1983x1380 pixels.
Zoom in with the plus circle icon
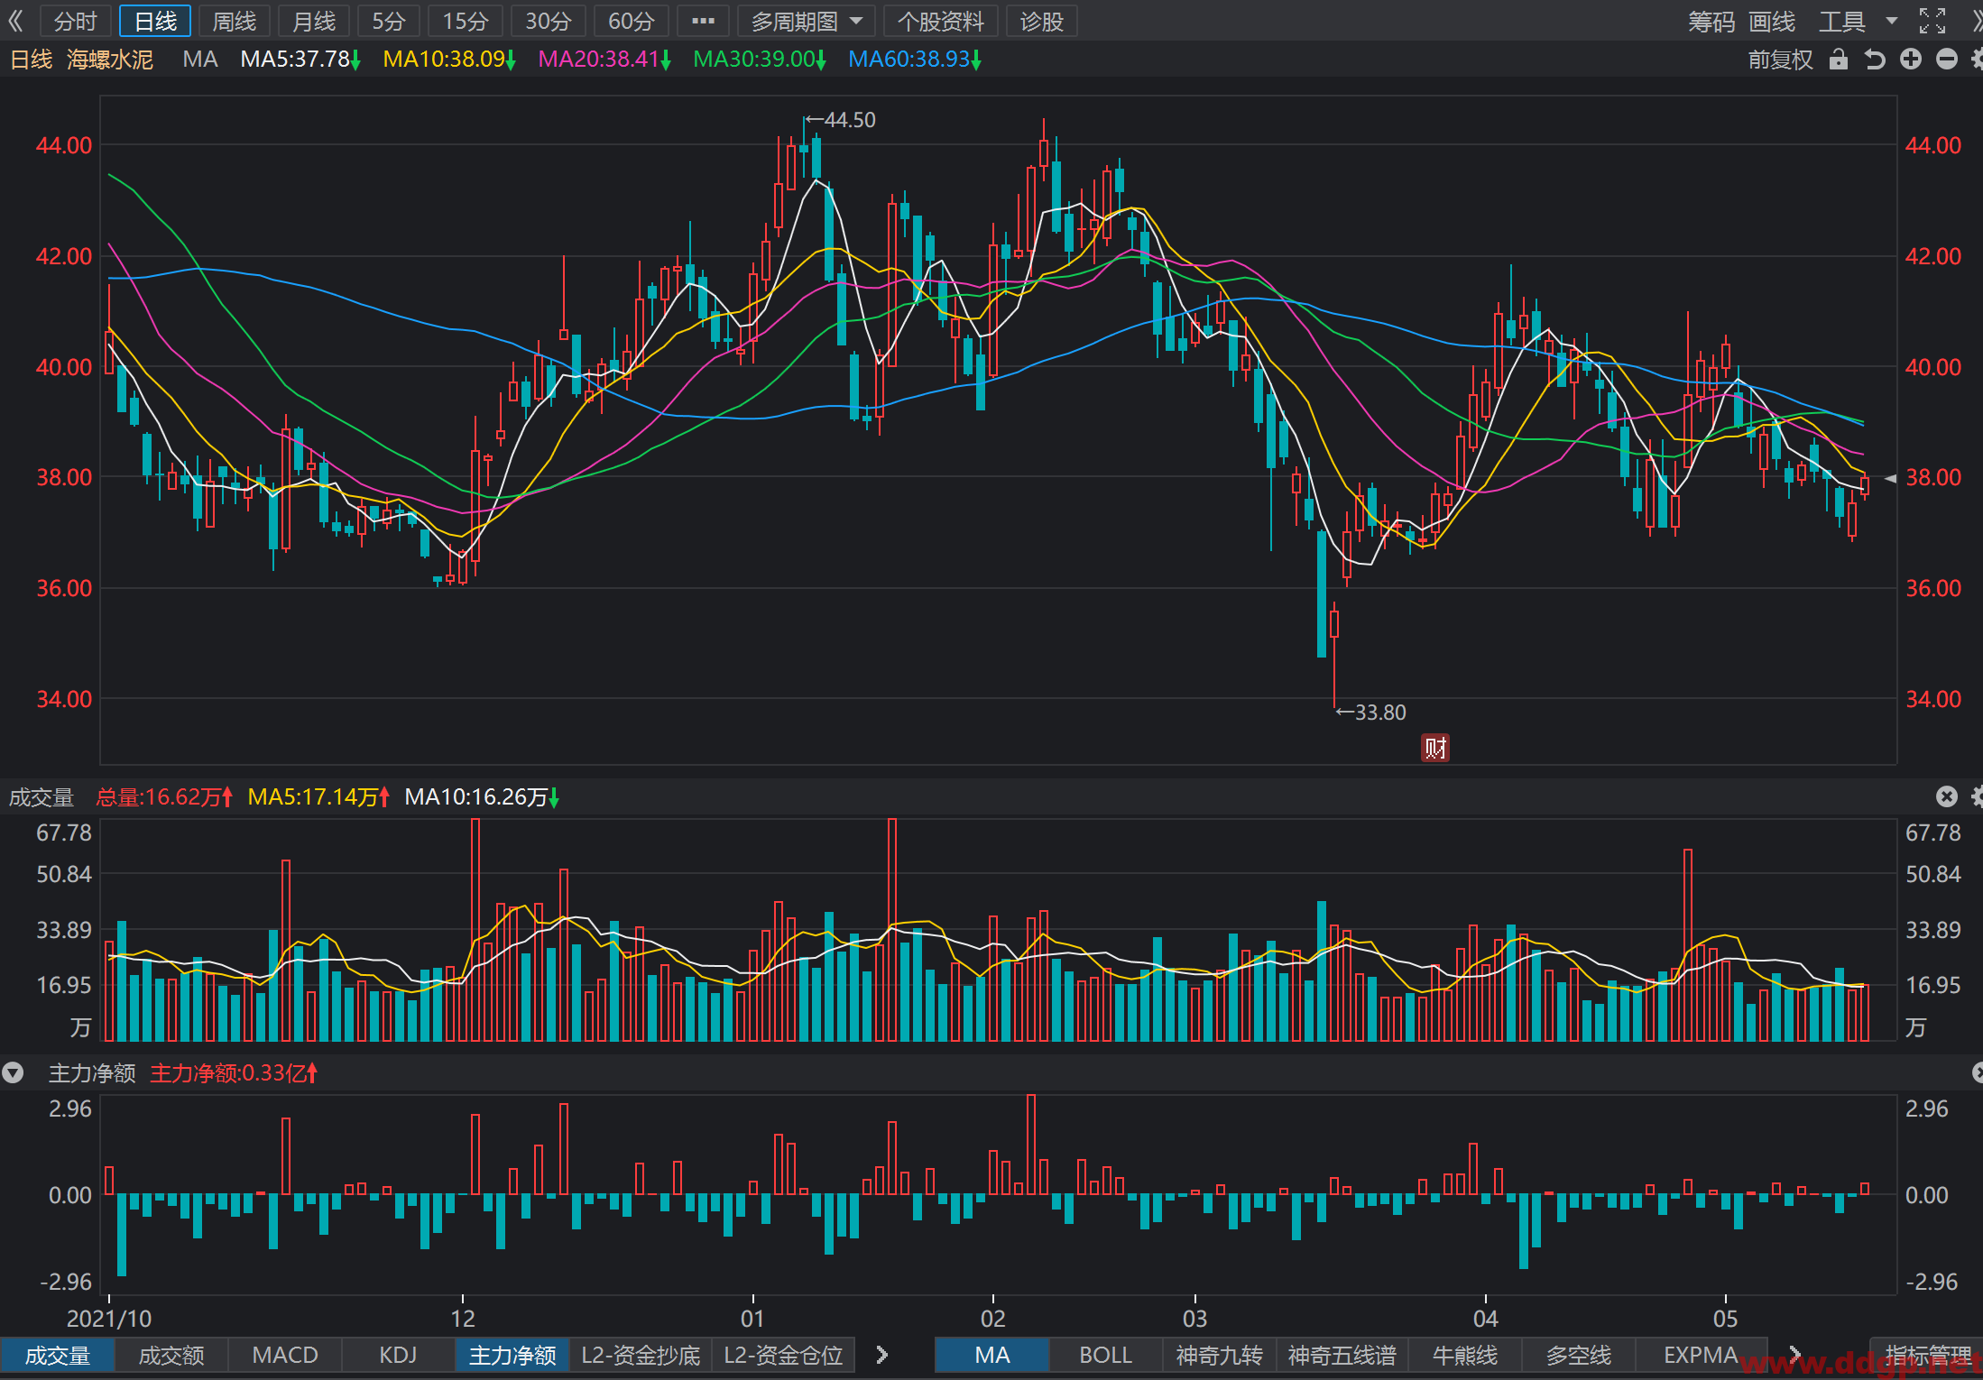(x=1911, y=60)
